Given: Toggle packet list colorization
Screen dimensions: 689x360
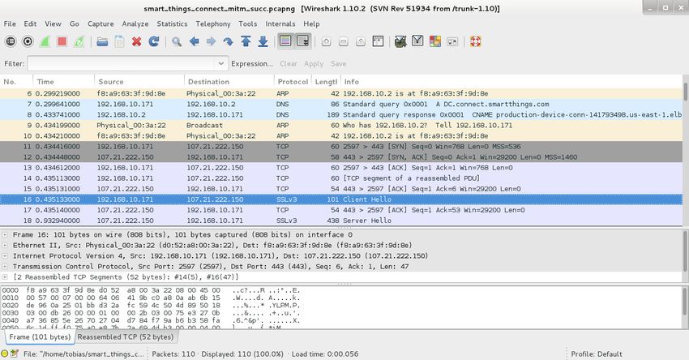Looking at the screenshot, I should (285, 41).
